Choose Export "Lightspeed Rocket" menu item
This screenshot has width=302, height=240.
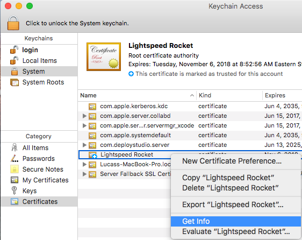(x=236, y=204)
